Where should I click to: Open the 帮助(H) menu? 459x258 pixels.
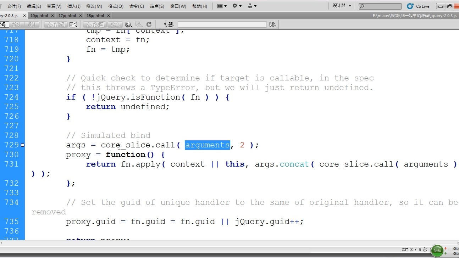[199, 6]
